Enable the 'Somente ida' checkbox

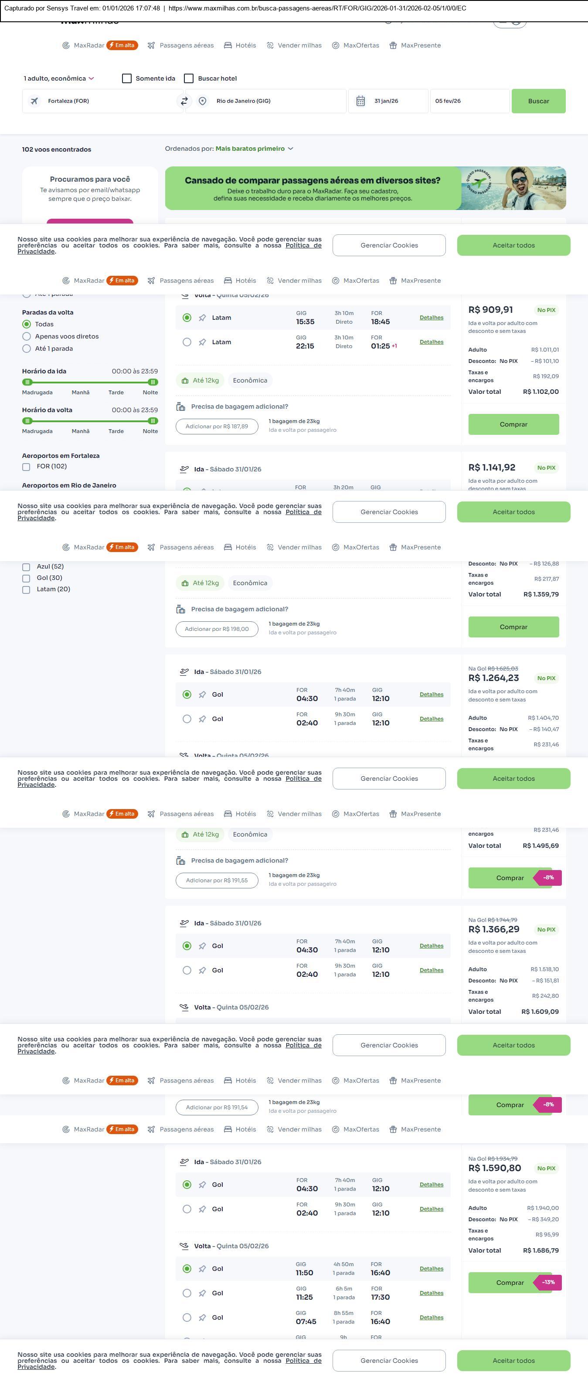(126, 78)
